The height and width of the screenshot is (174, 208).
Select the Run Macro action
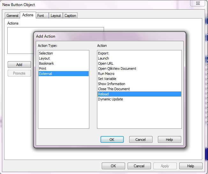[139, 74]
